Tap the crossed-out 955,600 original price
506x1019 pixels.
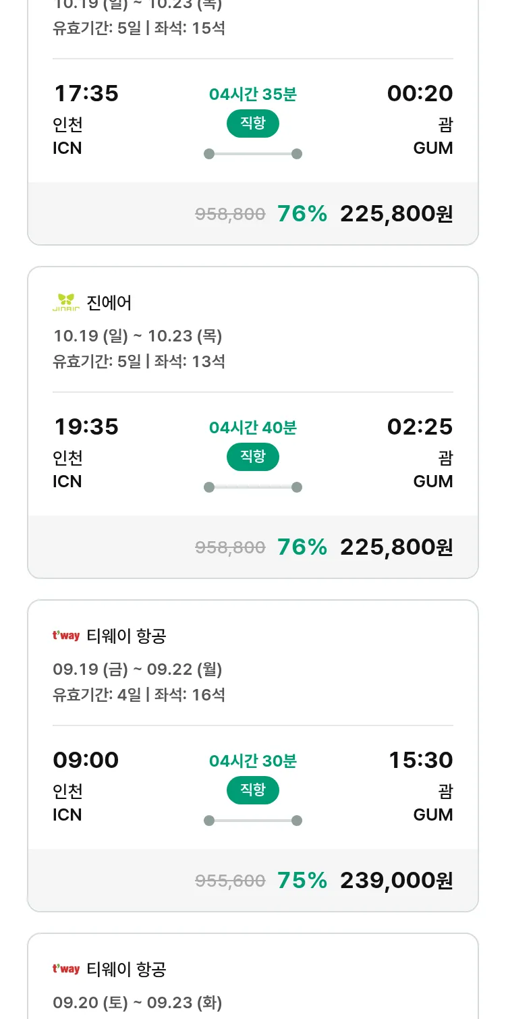pyautogui.click(x=230, y=881)
